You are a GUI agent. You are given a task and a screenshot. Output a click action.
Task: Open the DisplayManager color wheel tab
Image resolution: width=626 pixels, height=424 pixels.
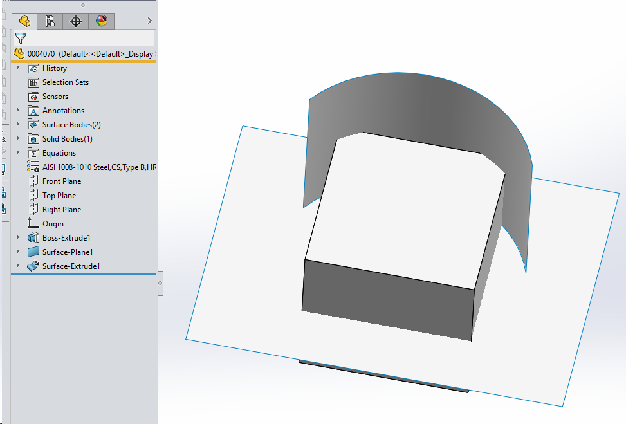pyautogui.click(x=102, y=21)
